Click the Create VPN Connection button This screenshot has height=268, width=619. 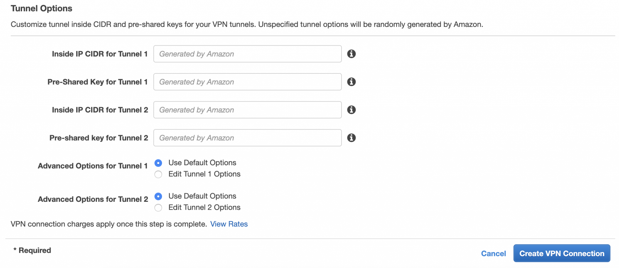click(x=562, y=253)
